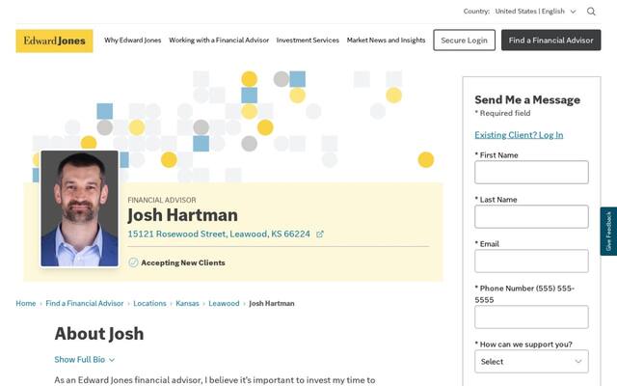Viewport: 617px width, 386px height.
Task: Click the Give Feedback side tab
Action: click(x=608, y=232)
